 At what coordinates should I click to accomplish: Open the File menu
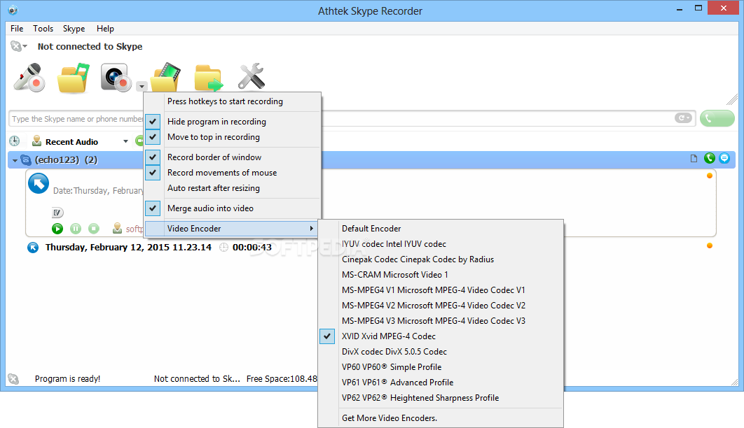click(x=17, y=29)
